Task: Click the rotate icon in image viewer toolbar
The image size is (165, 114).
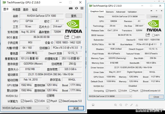Action: click(126, 105)
